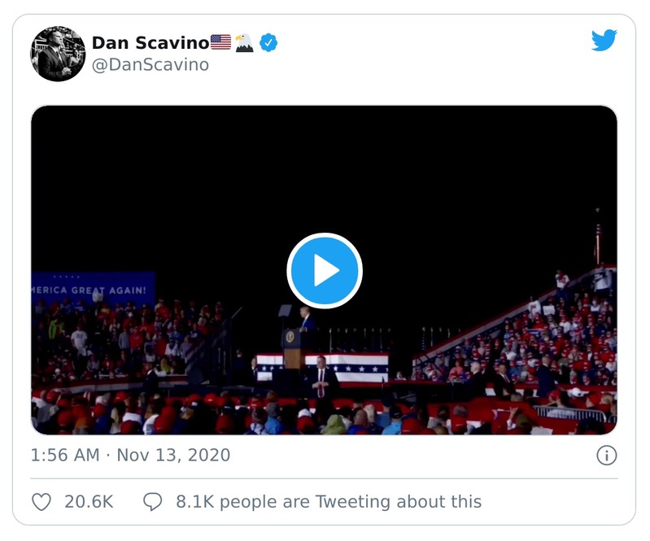Click the black sky area of video
Image resolution: width=650 pixels, height=541 pixels.
pyautogui.click(x=203, y=179)
